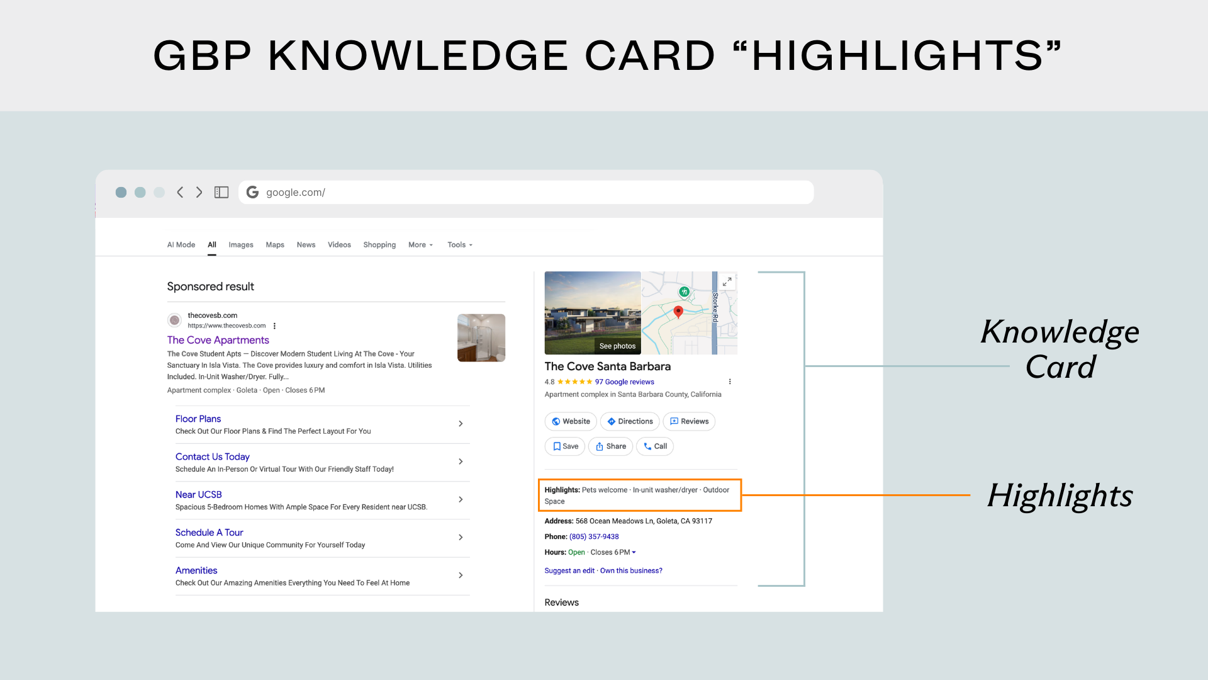The height and width of the screenshot is (680, 1208).
Task: Click the Website button
Action: click(570, 421)
